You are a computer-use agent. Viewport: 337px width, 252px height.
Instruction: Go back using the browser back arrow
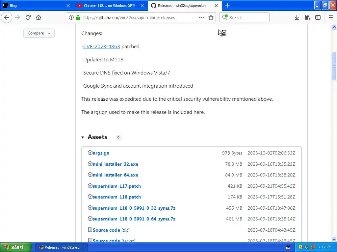coord(7,17)
